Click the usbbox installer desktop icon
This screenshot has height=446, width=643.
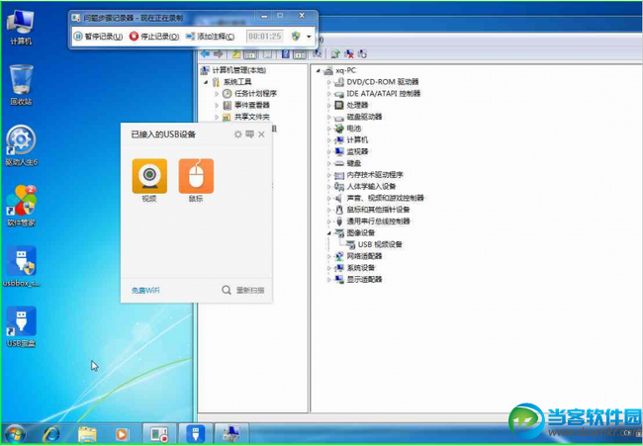click(22, 266)
